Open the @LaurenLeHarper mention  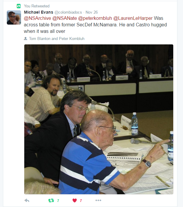(x=133, y=18)
